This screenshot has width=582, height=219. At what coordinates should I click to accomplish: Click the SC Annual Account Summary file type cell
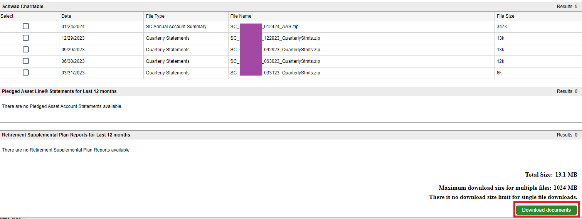click(176, 27)
